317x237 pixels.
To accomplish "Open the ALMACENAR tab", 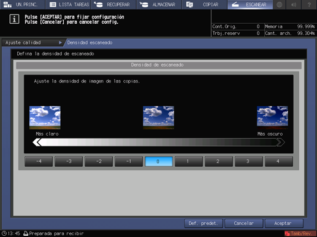I will [x=159, y=4].
